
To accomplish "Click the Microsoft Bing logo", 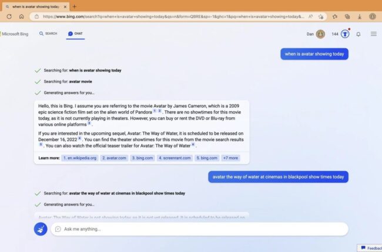I will point(16,34).
